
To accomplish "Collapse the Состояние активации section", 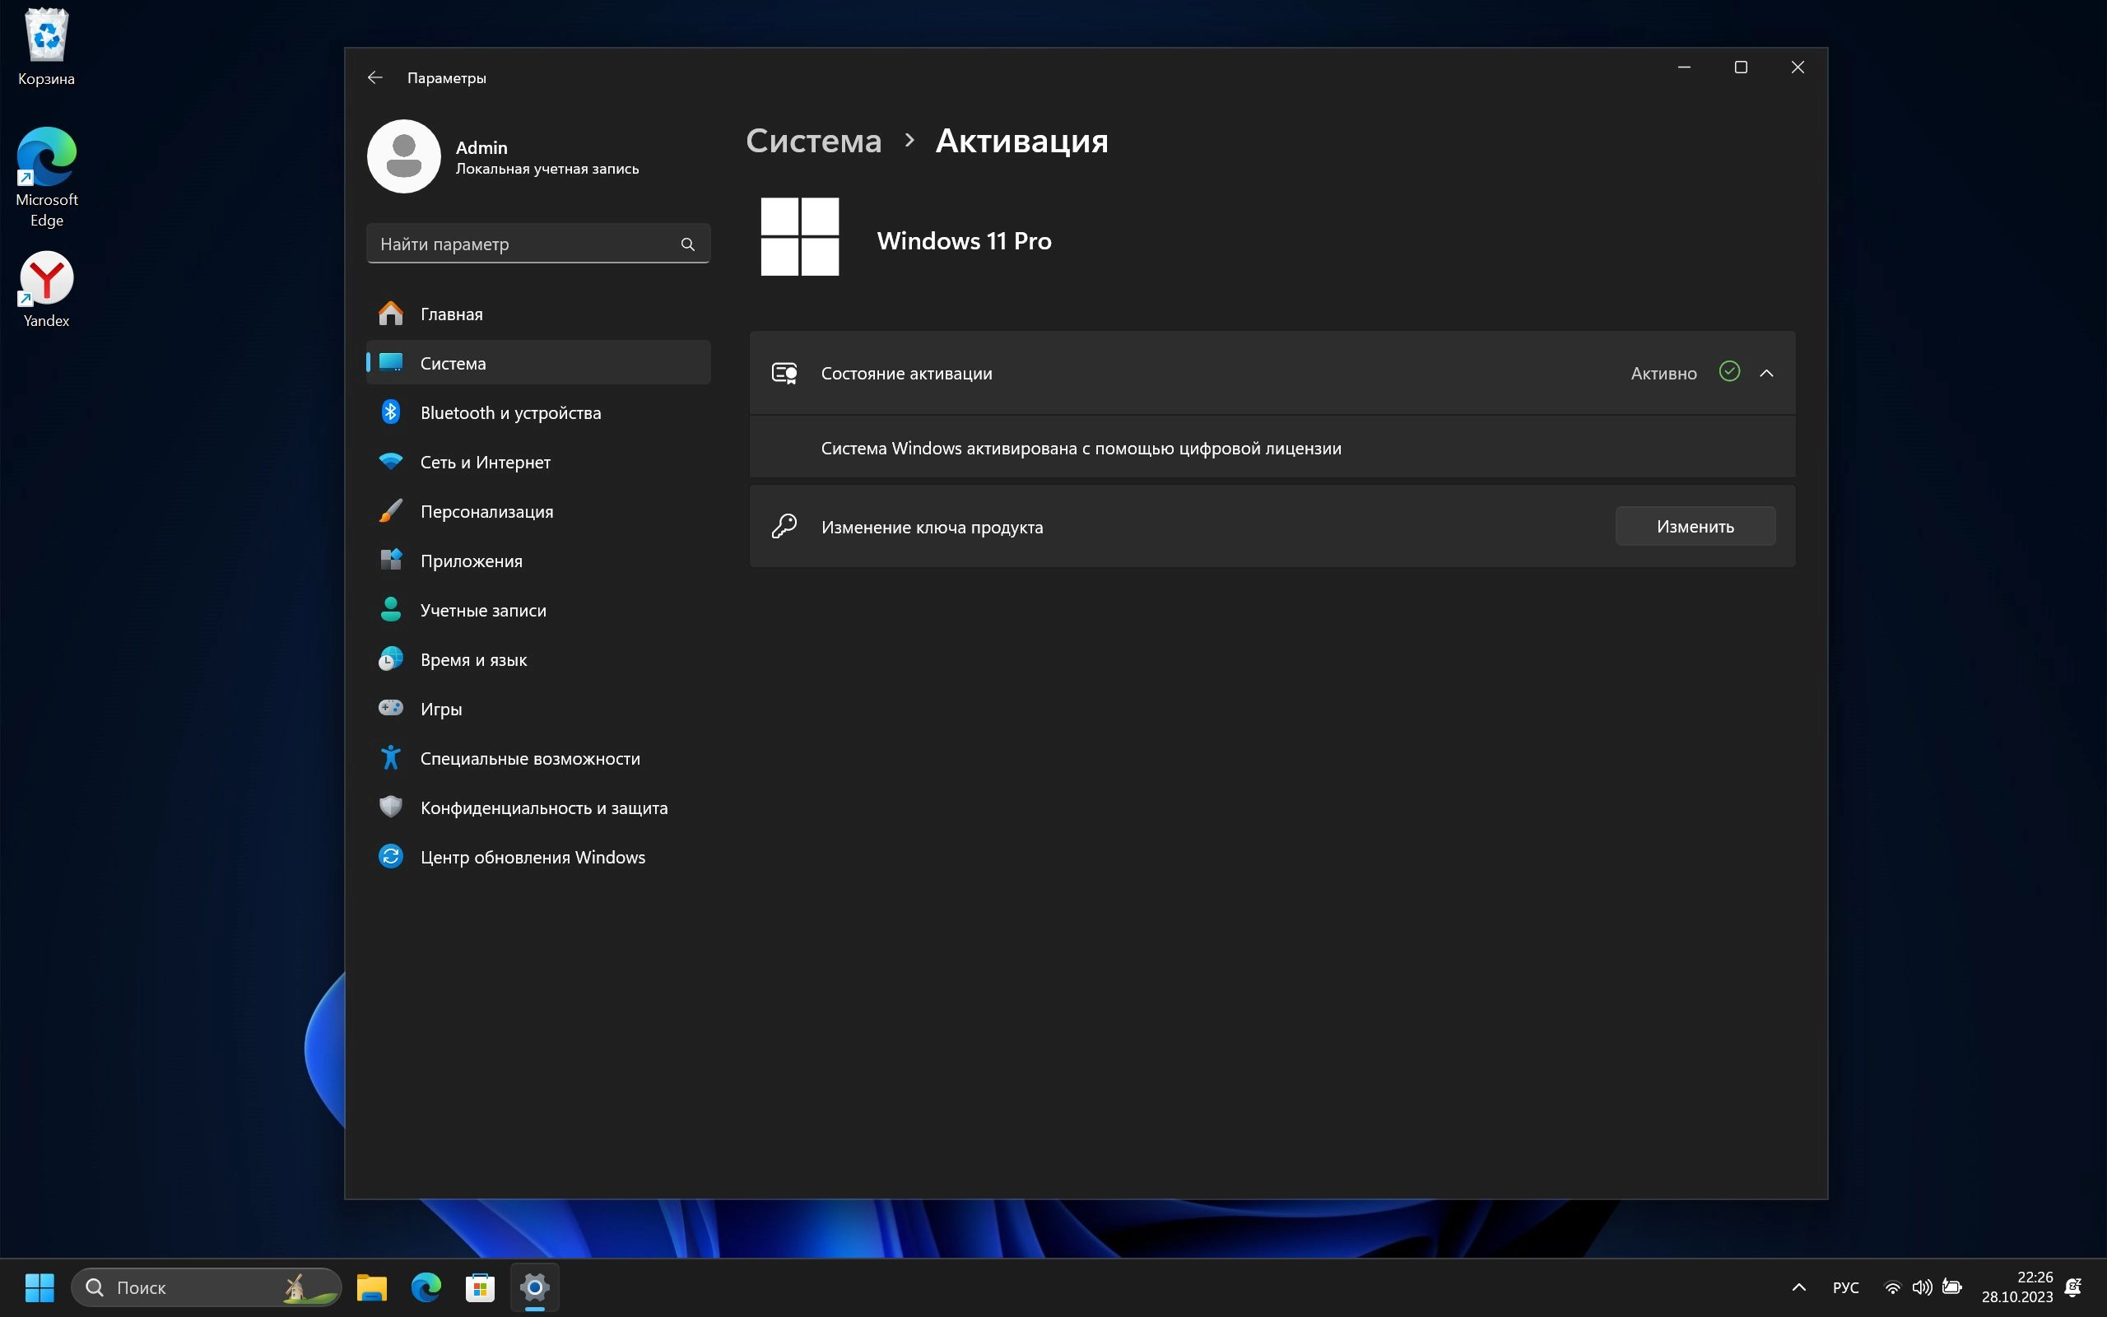I will (x=1766, y=373).
